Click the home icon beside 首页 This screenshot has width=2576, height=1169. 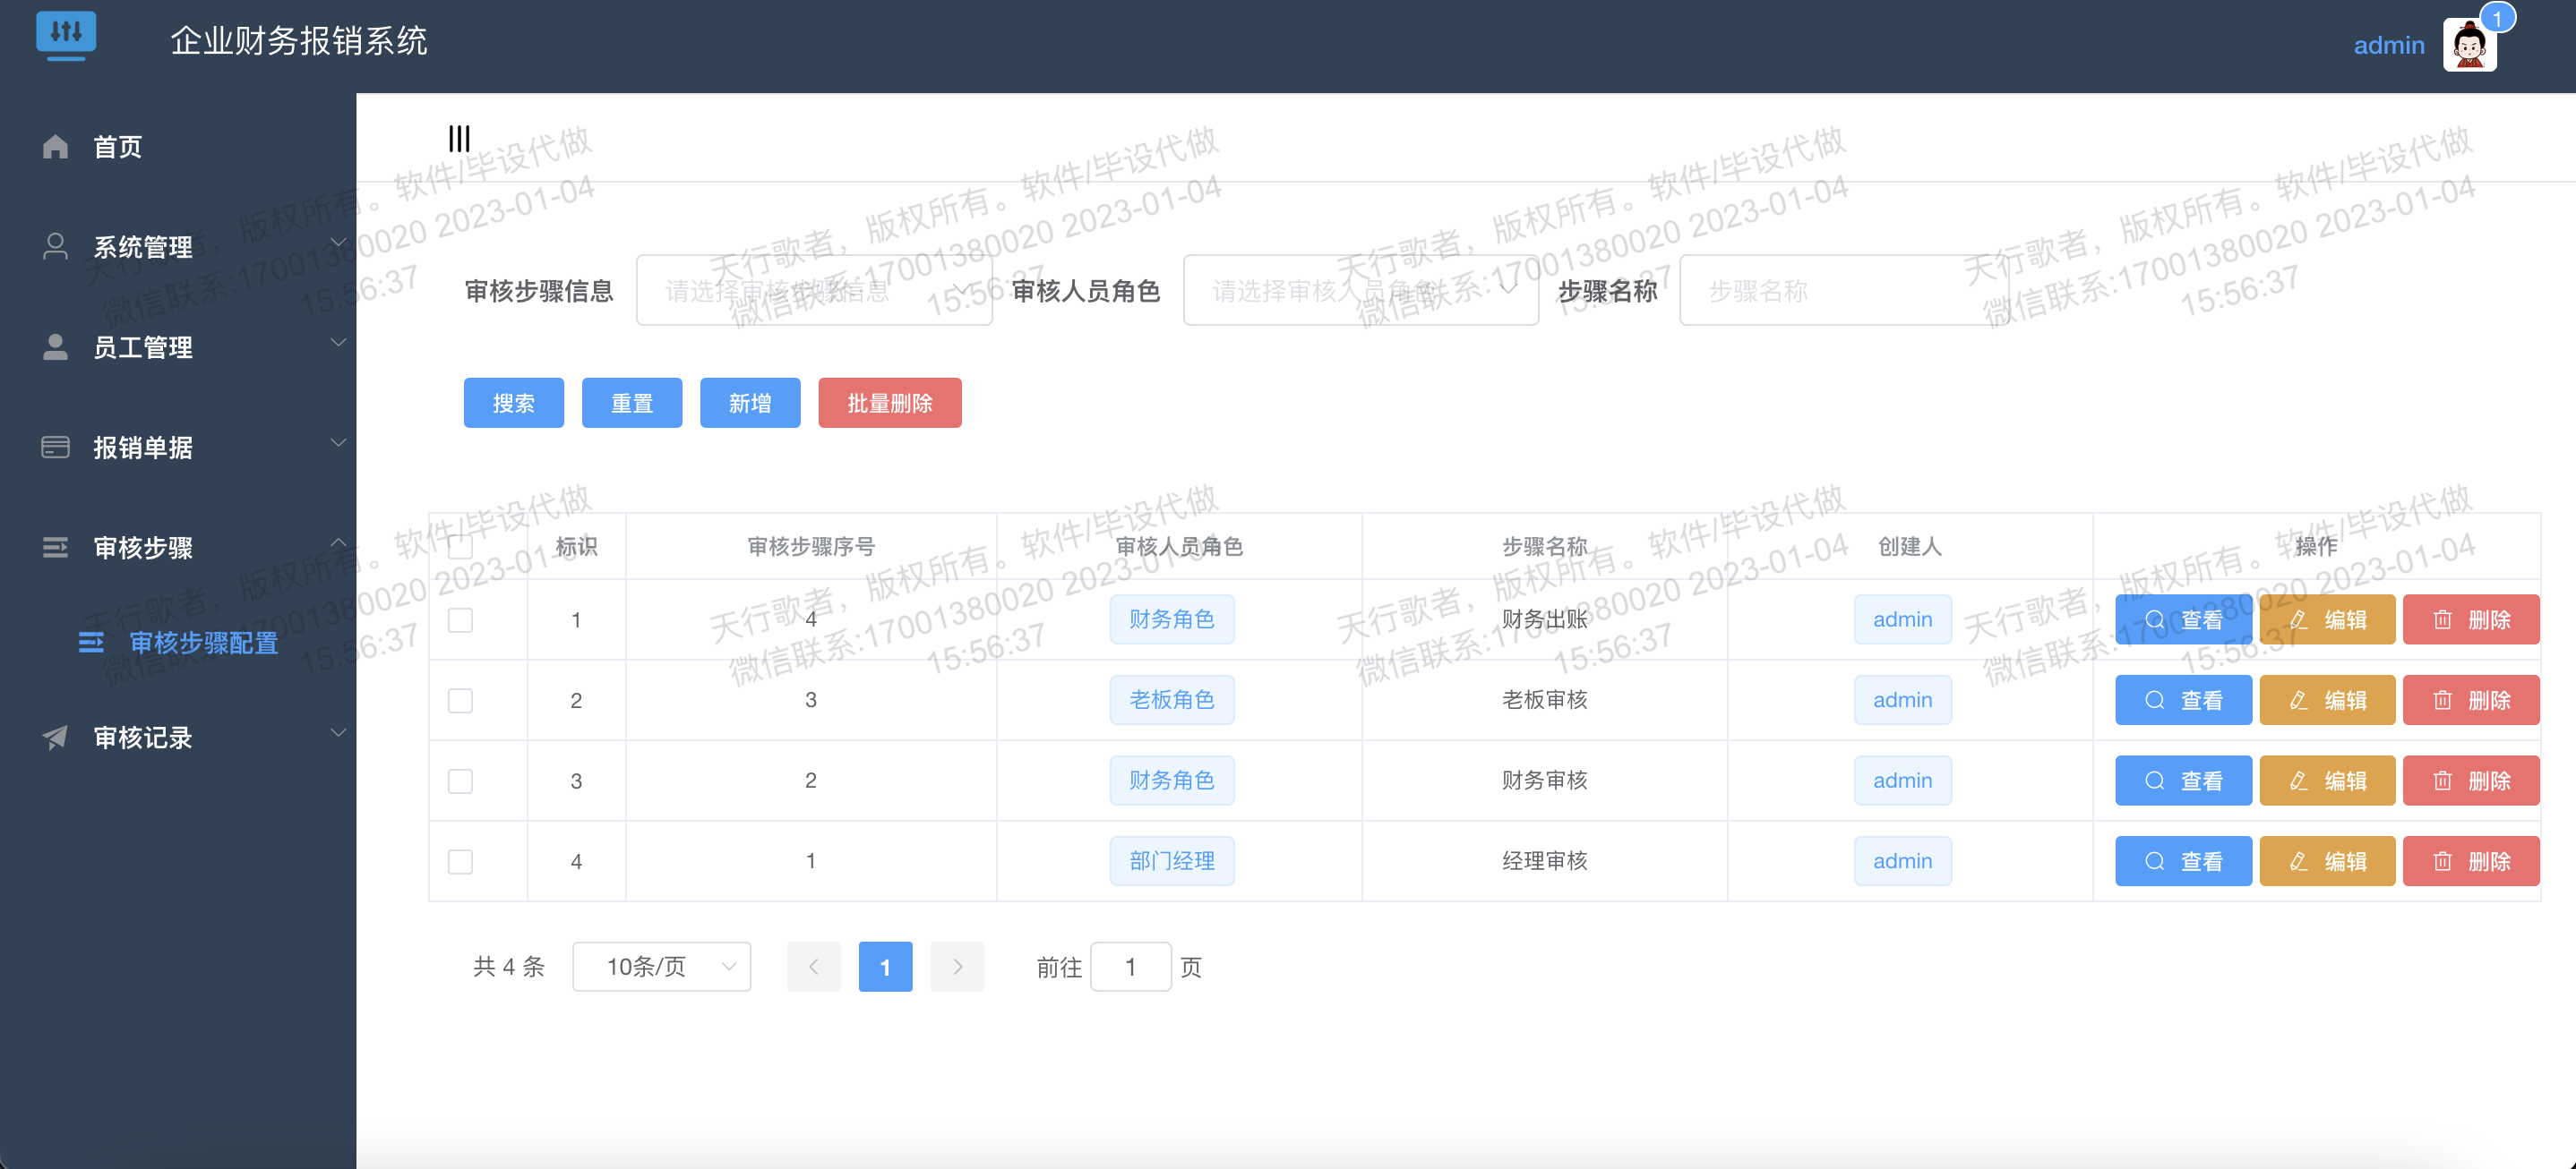[x=55, y=147]
